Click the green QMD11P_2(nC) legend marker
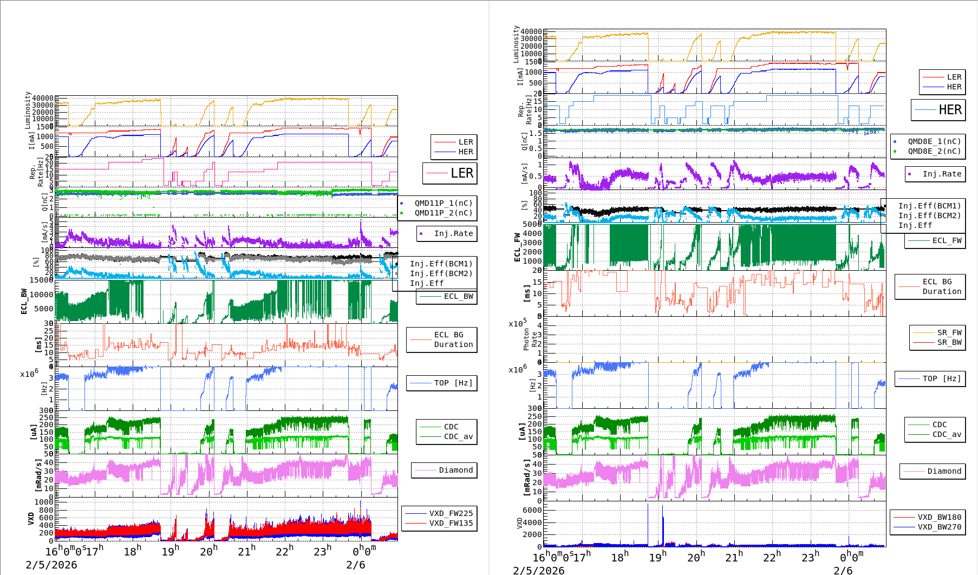This screenshot has height=575, width=978. click(401, 213)
